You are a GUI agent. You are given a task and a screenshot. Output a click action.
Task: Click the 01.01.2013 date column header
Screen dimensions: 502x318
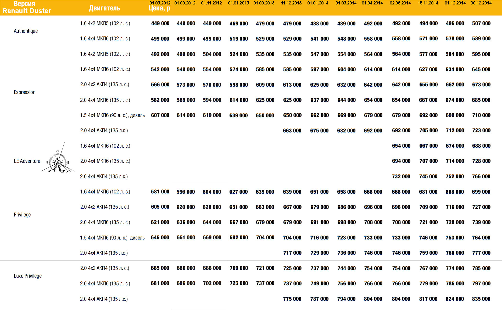pos(238,3)
